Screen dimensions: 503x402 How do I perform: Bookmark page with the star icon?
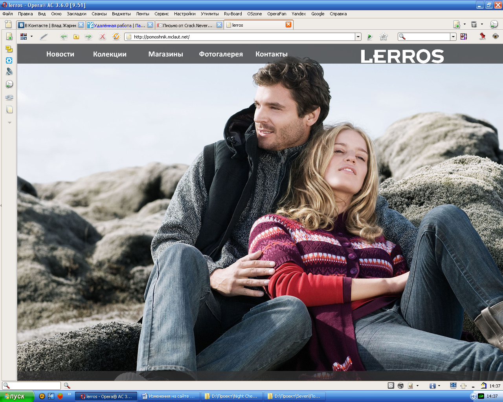pyautogui.click(x=384, y=37)
